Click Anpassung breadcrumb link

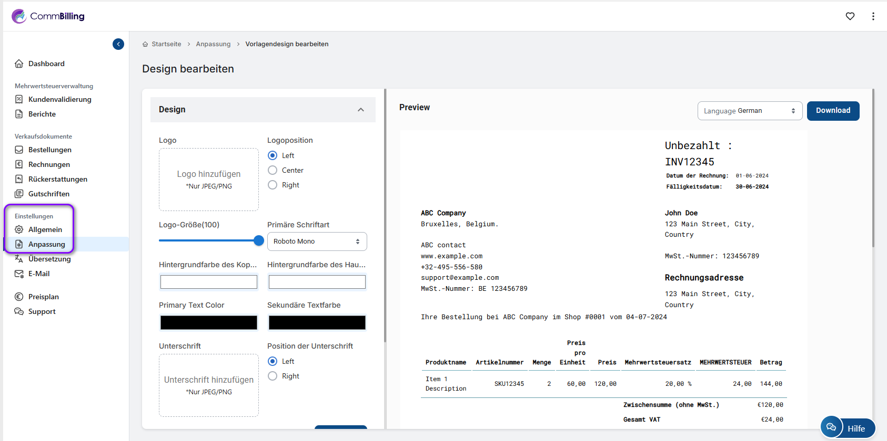tap(213, 44)
